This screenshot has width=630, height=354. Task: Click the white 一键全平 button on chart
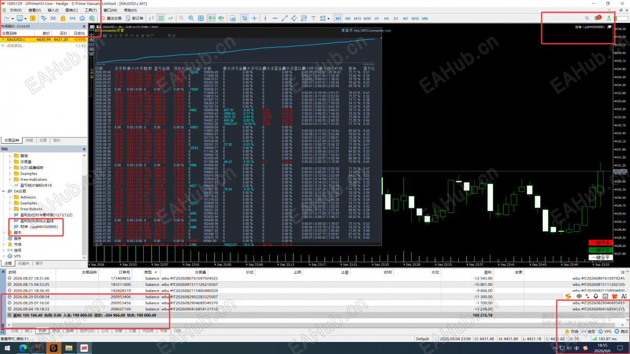[x=600, y=258]
